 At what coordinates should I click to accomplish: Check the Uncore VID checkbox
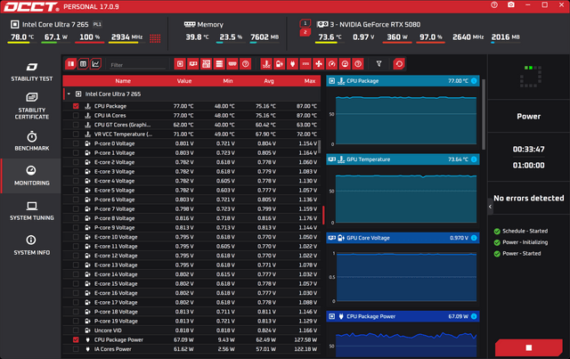pyautogui.click(x=76, y=330)
